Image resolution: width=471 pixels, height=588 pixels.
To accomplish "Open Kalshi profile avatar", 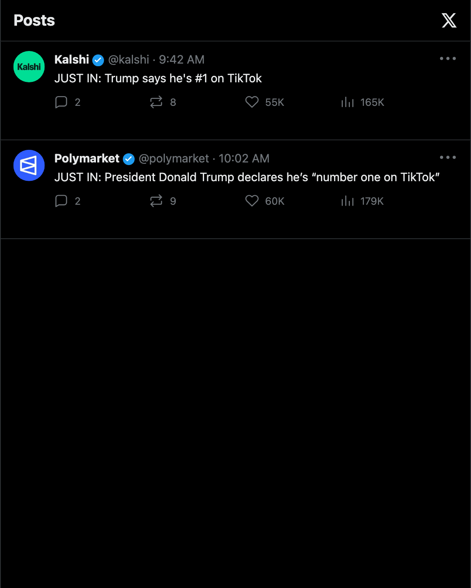I will point(29,67).
